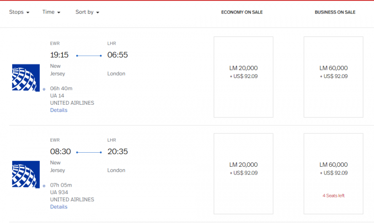Open Details link for flight UA 934

point(59,207)
